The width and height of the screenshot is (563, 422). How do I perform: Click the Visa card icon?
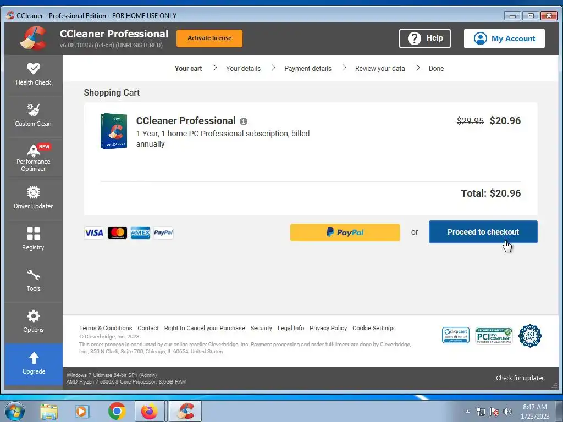coord(94,233)
